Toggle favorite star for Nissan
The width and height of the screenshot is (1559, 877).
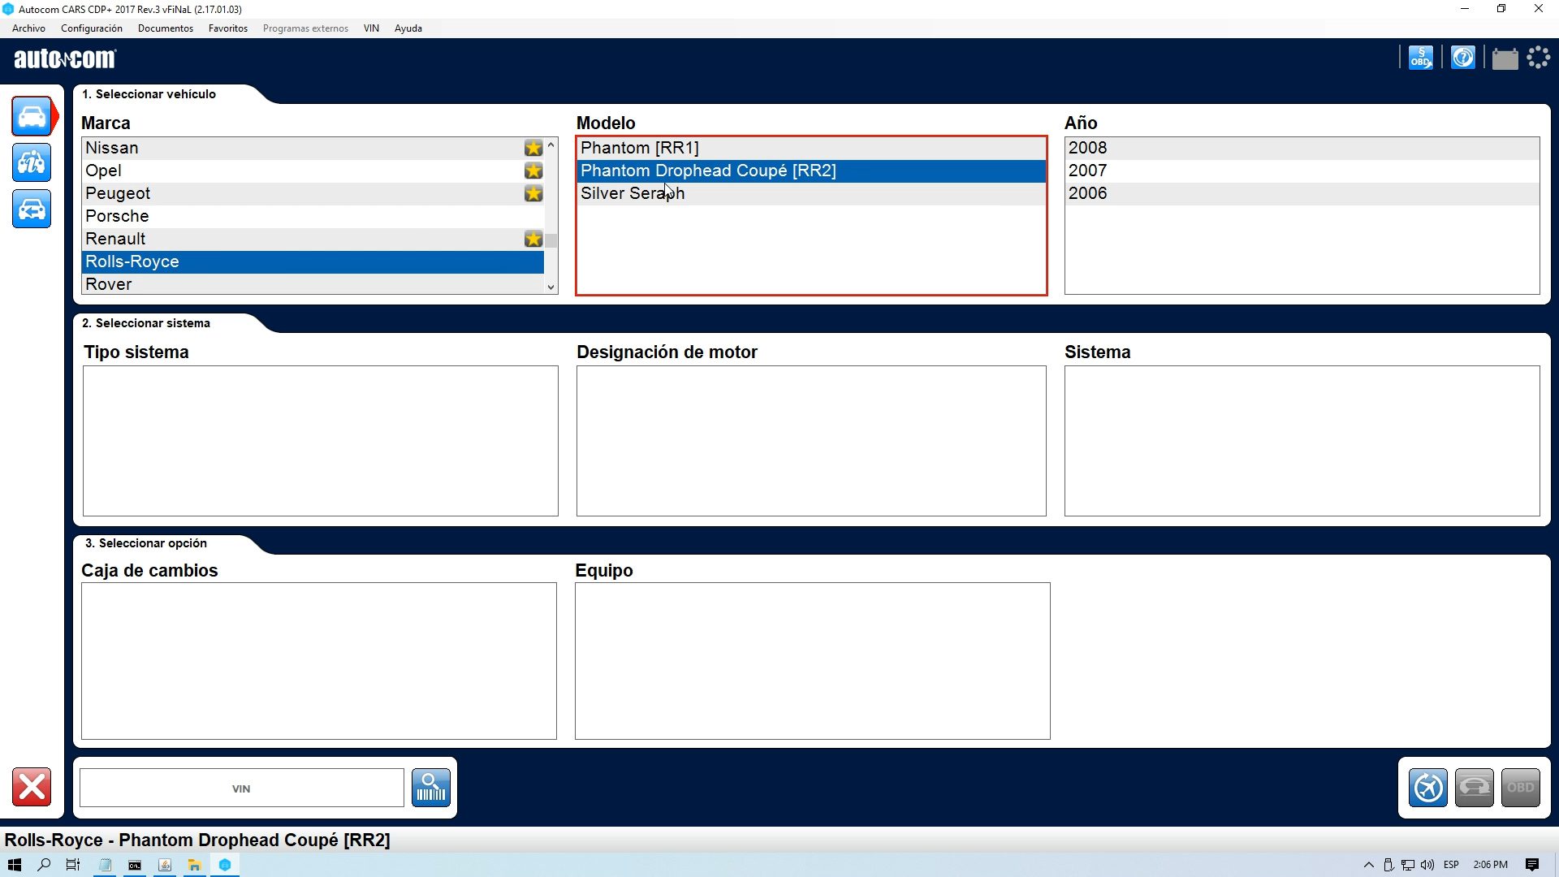(x=533, y=148)
